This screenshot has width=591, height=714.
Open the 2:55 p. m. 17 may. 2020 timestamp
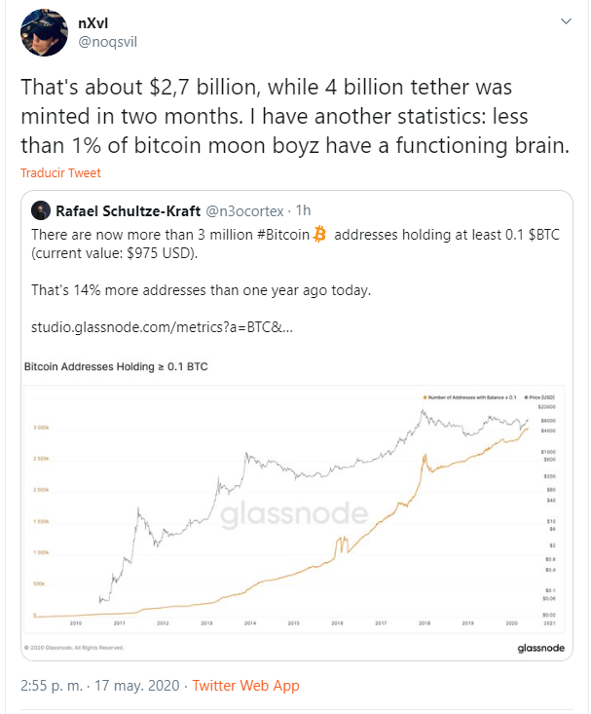pos(100,686)
